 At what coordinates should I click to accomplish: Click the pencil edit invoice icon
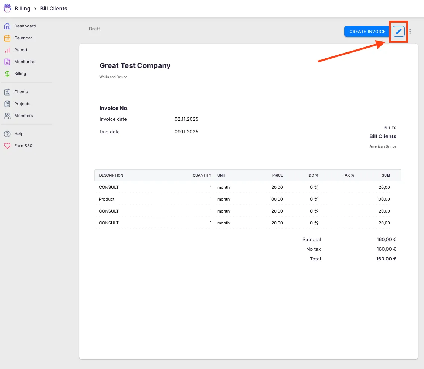[x=398, y=32]
